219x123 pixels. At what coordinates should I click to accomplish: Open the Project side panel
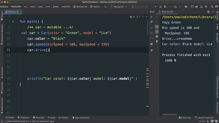coord(2,16)
